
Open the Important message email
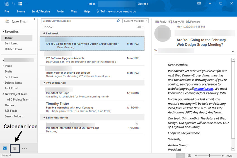click(x=92, y=93)
